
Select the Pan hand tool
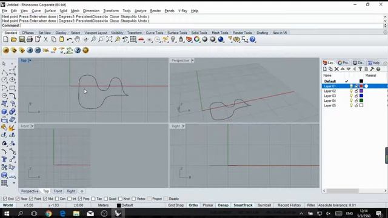77,39
